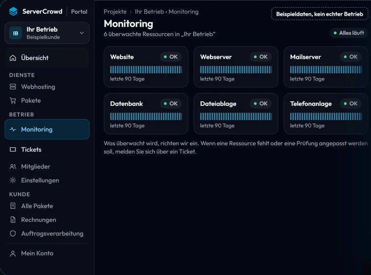371x275 pixels.
Task: Click the Tickets icon in sidebar
Action: click(13, 150)
